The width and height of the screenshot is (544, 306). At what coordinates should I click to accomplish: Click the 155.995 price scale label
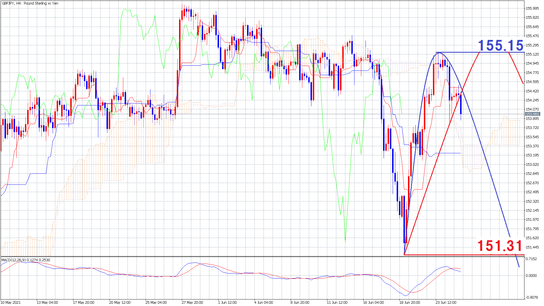(532, 8)
